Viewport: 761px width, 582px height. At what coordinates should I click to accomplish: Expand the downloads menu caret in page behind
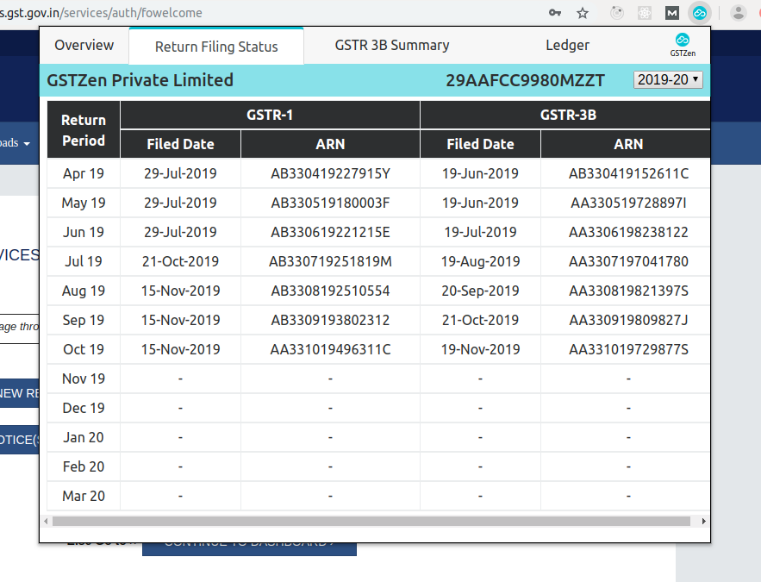tap(27, 144)
